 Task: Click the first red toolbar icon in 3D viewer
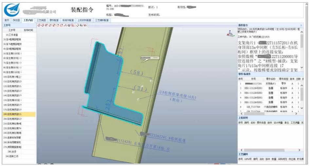(39, 25)
